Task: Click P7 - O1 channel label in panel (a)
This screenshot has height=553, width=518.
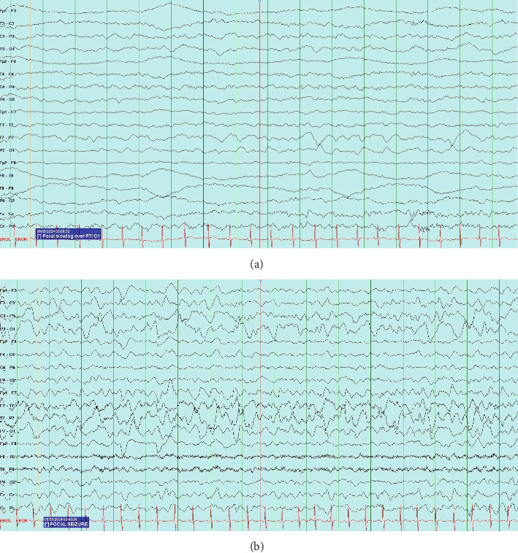Action: click(9, 150)
